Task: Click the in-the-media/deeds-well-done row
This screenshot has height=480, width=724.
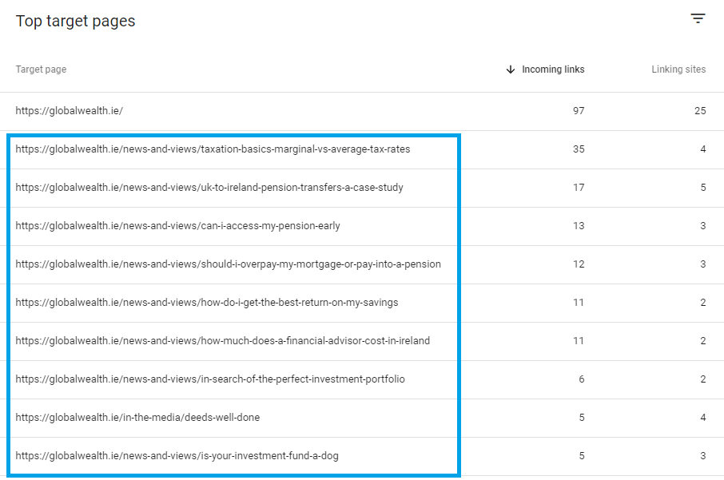Action: (x=137, y=418)
